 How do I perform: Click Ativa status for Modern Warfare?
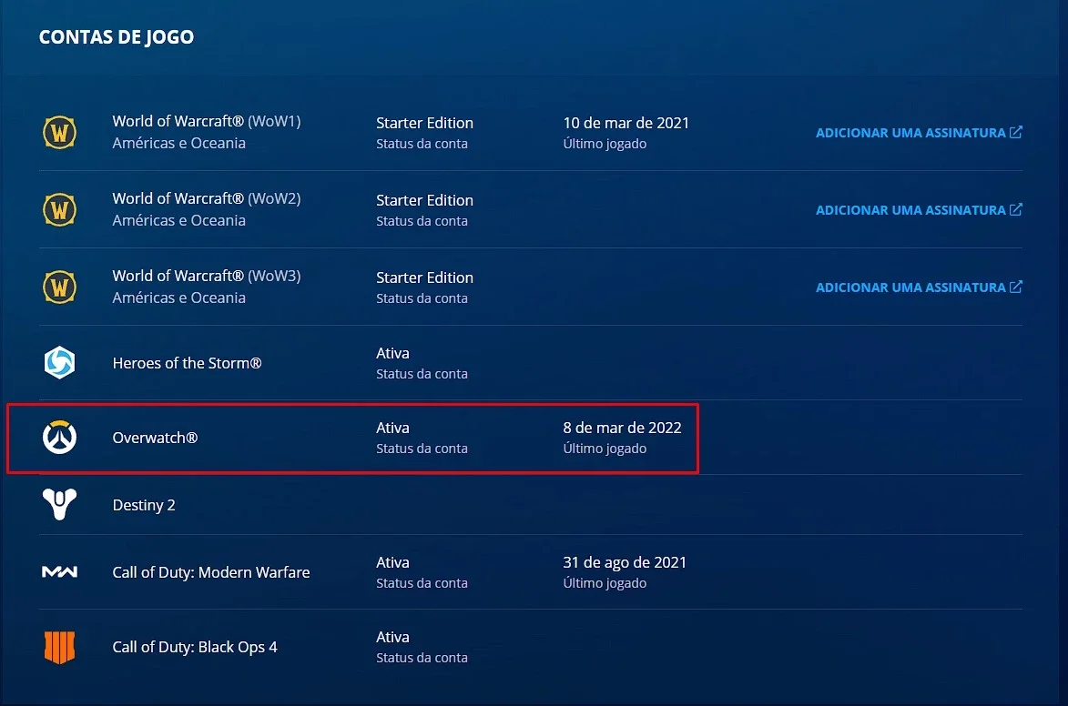(x=392, y=562)
